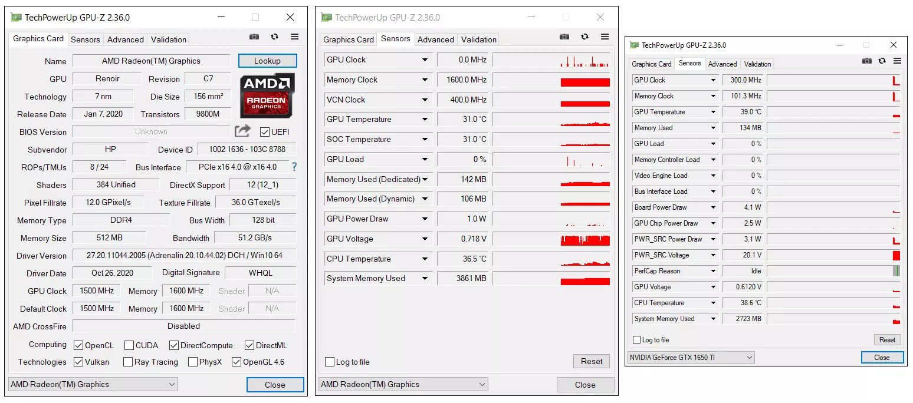Viewport: 913px width, 403px height.
Task: Expand the Memory Used (Dynamic) sensor dropdown
Action: pyautogui.click(x=425, y=199)
